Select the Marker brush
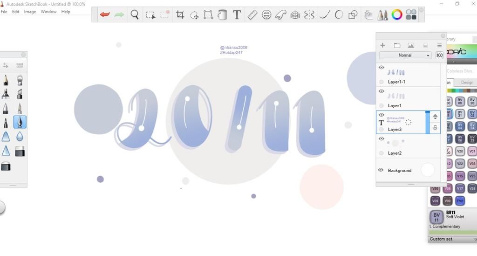This screenshot has width=477, height=256. [6, 94]
